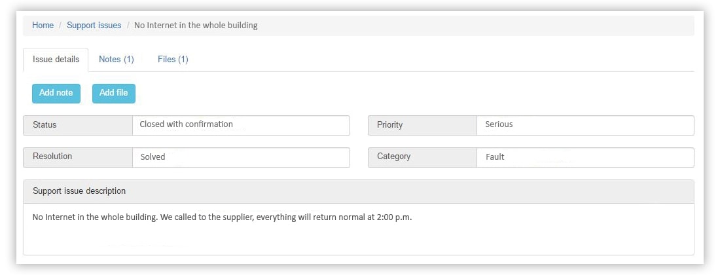Click the first breadcrumb slash separator after Home
720x275 pixels.
[x=60, y=26]
